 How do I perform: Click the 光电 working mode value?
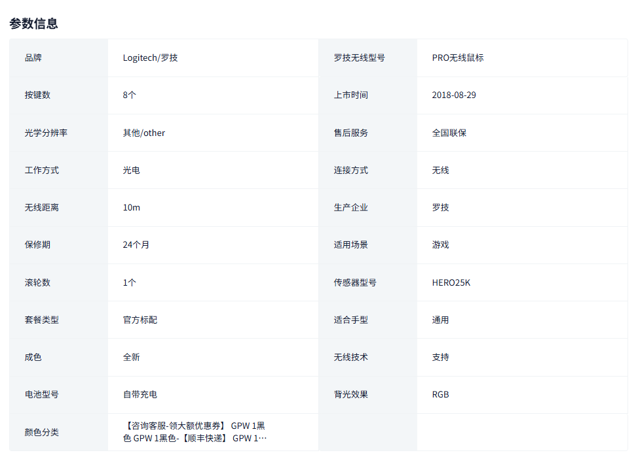click(132, 170)
